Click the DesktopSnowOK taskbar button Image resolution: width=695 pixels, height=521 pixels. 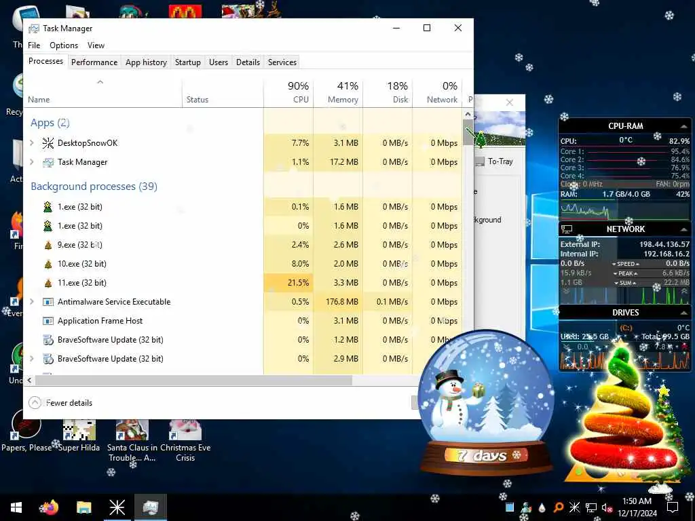(117, 507)
